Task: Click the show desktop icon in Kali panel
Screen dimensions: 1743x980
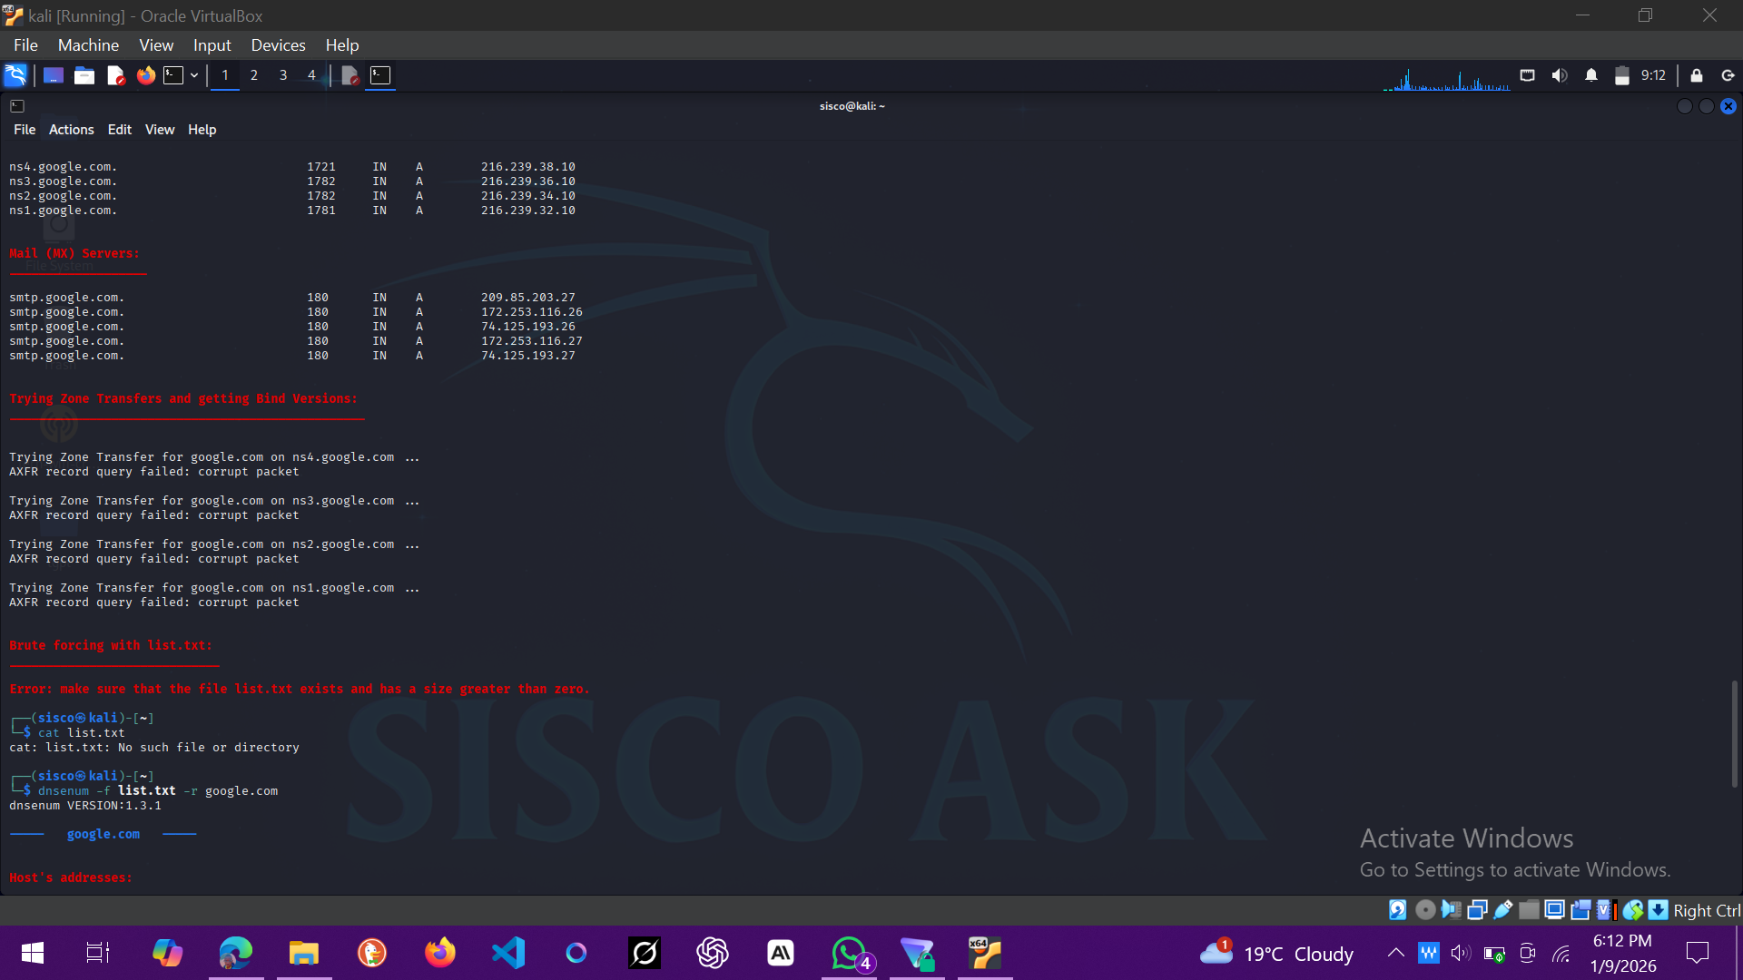Action: [x=54, y=75]
